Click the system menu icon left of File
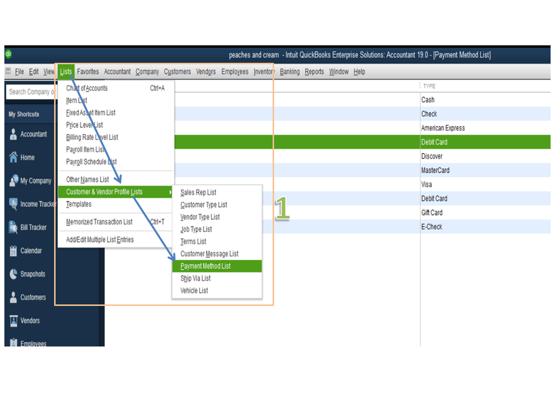The width and height of the screenshot is (554, 415). click(x=8, y=71)
